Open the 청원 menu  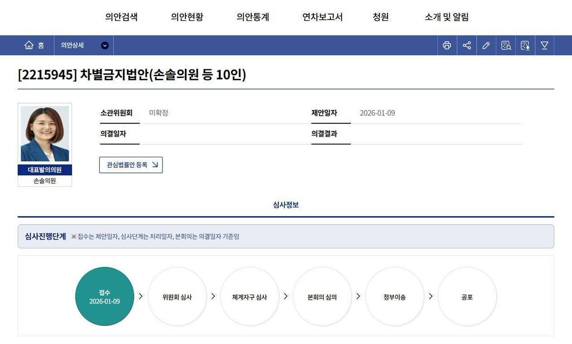381,17
